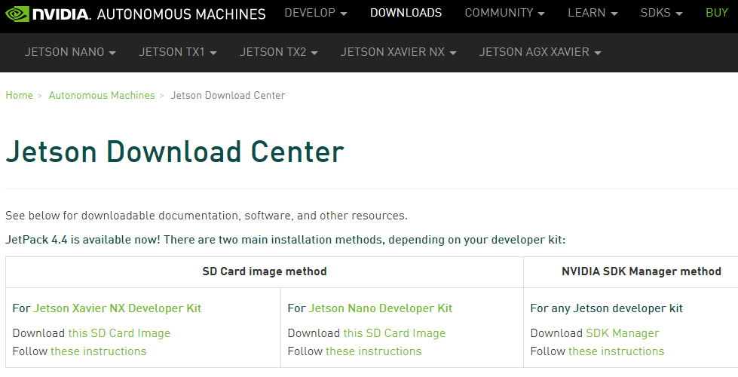
Task: Click the green Buy link
Action: pyautogui.click(x=717, y=13)
